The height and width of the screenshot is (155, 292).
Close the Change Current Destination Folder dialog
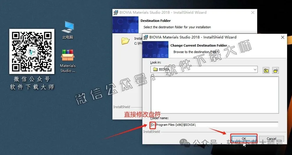click(x=283, y=37)
